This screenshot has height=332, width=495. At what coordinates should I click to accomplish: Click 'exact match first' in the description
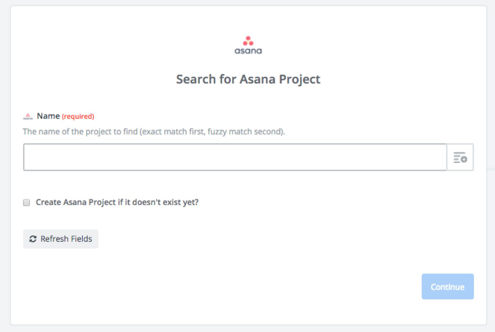pos(173,132)
